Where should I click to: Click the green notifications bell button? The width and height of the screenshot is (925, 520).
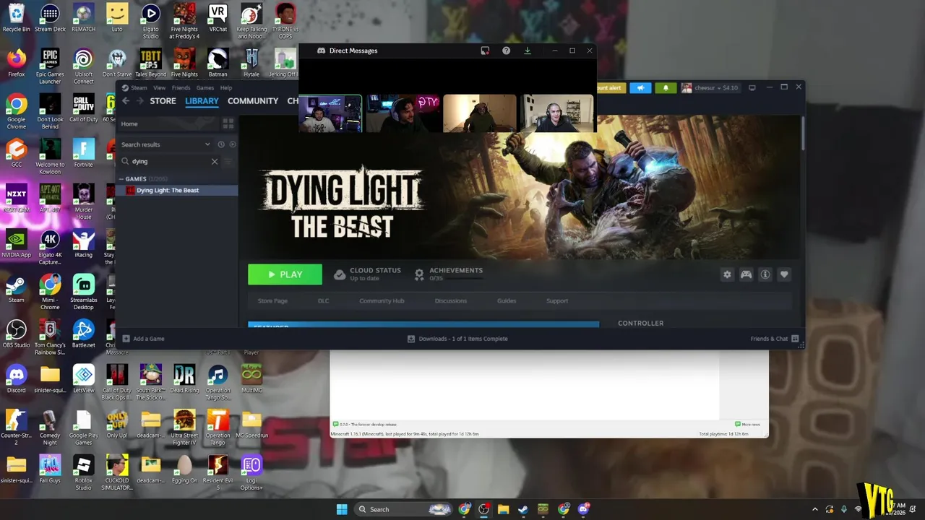click(x=666, y=88)
